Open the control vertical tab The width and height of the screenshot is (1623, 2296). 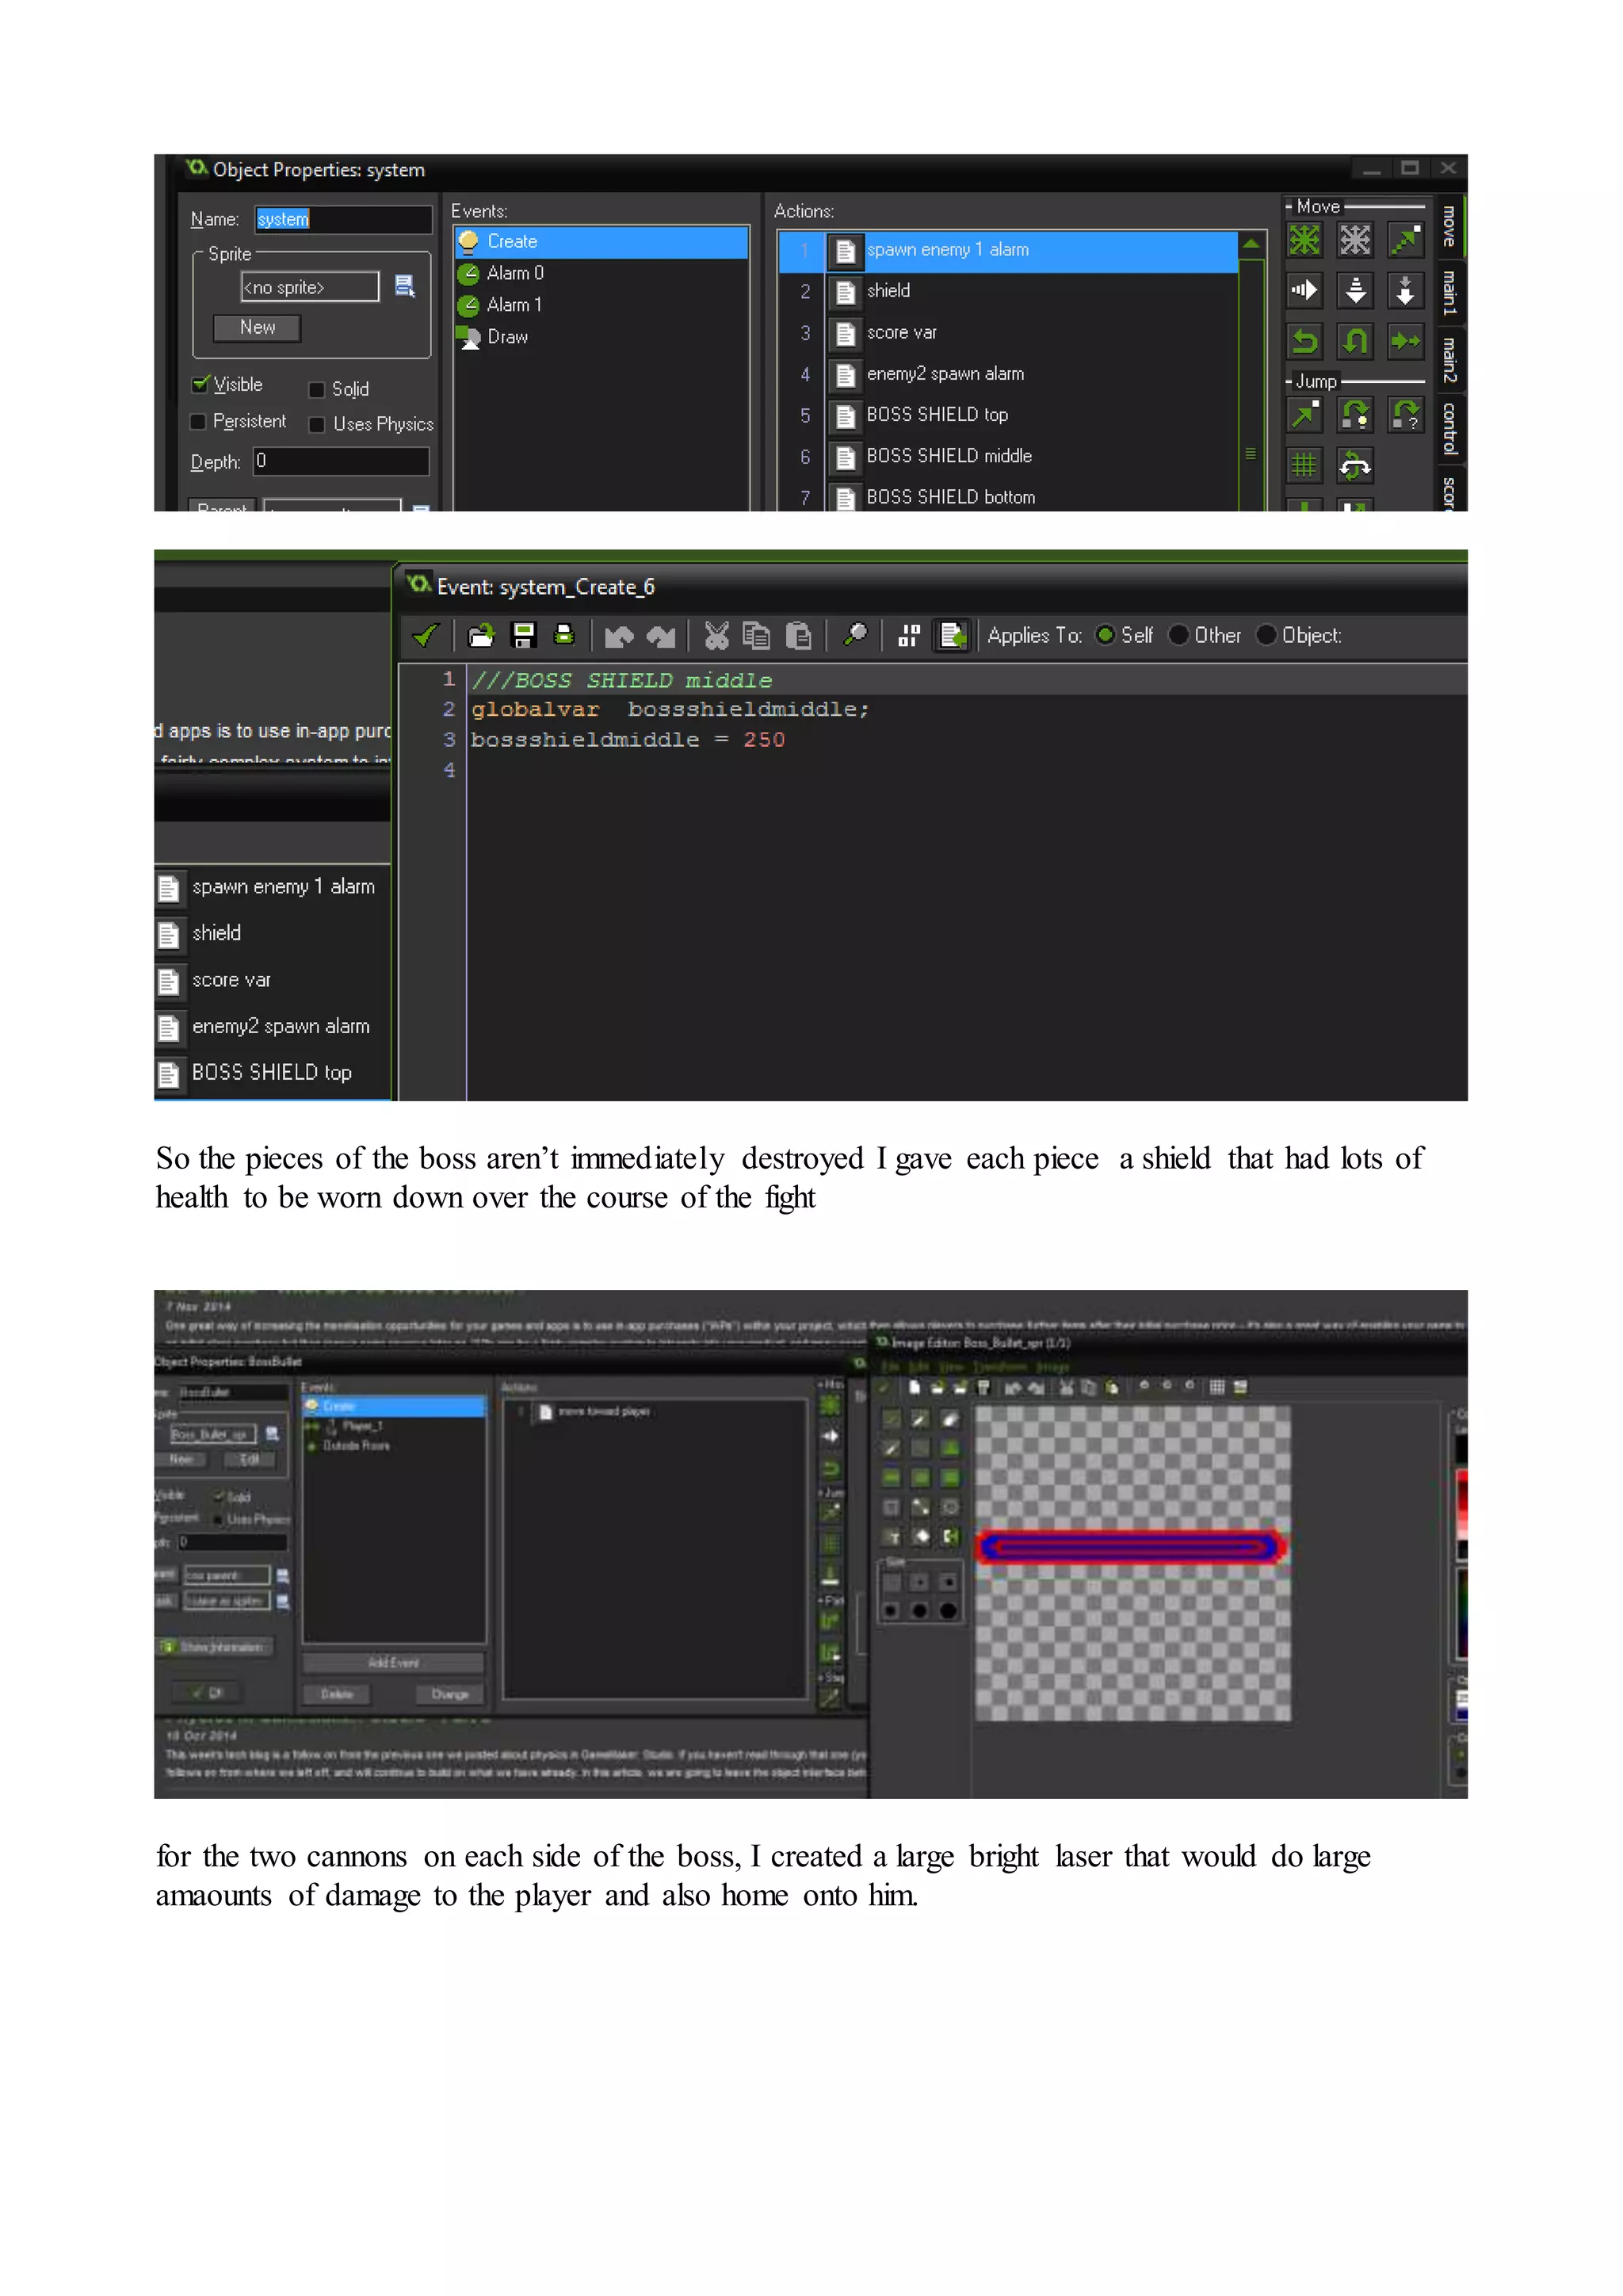1448,428
